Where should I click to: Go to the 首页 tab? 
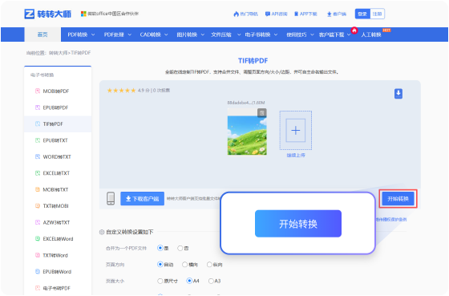[x=42, y=34]
